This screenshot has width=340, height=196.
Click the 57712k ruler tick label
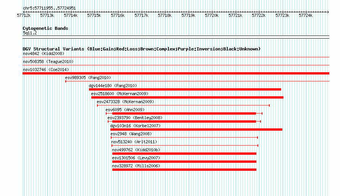point(24,15)
